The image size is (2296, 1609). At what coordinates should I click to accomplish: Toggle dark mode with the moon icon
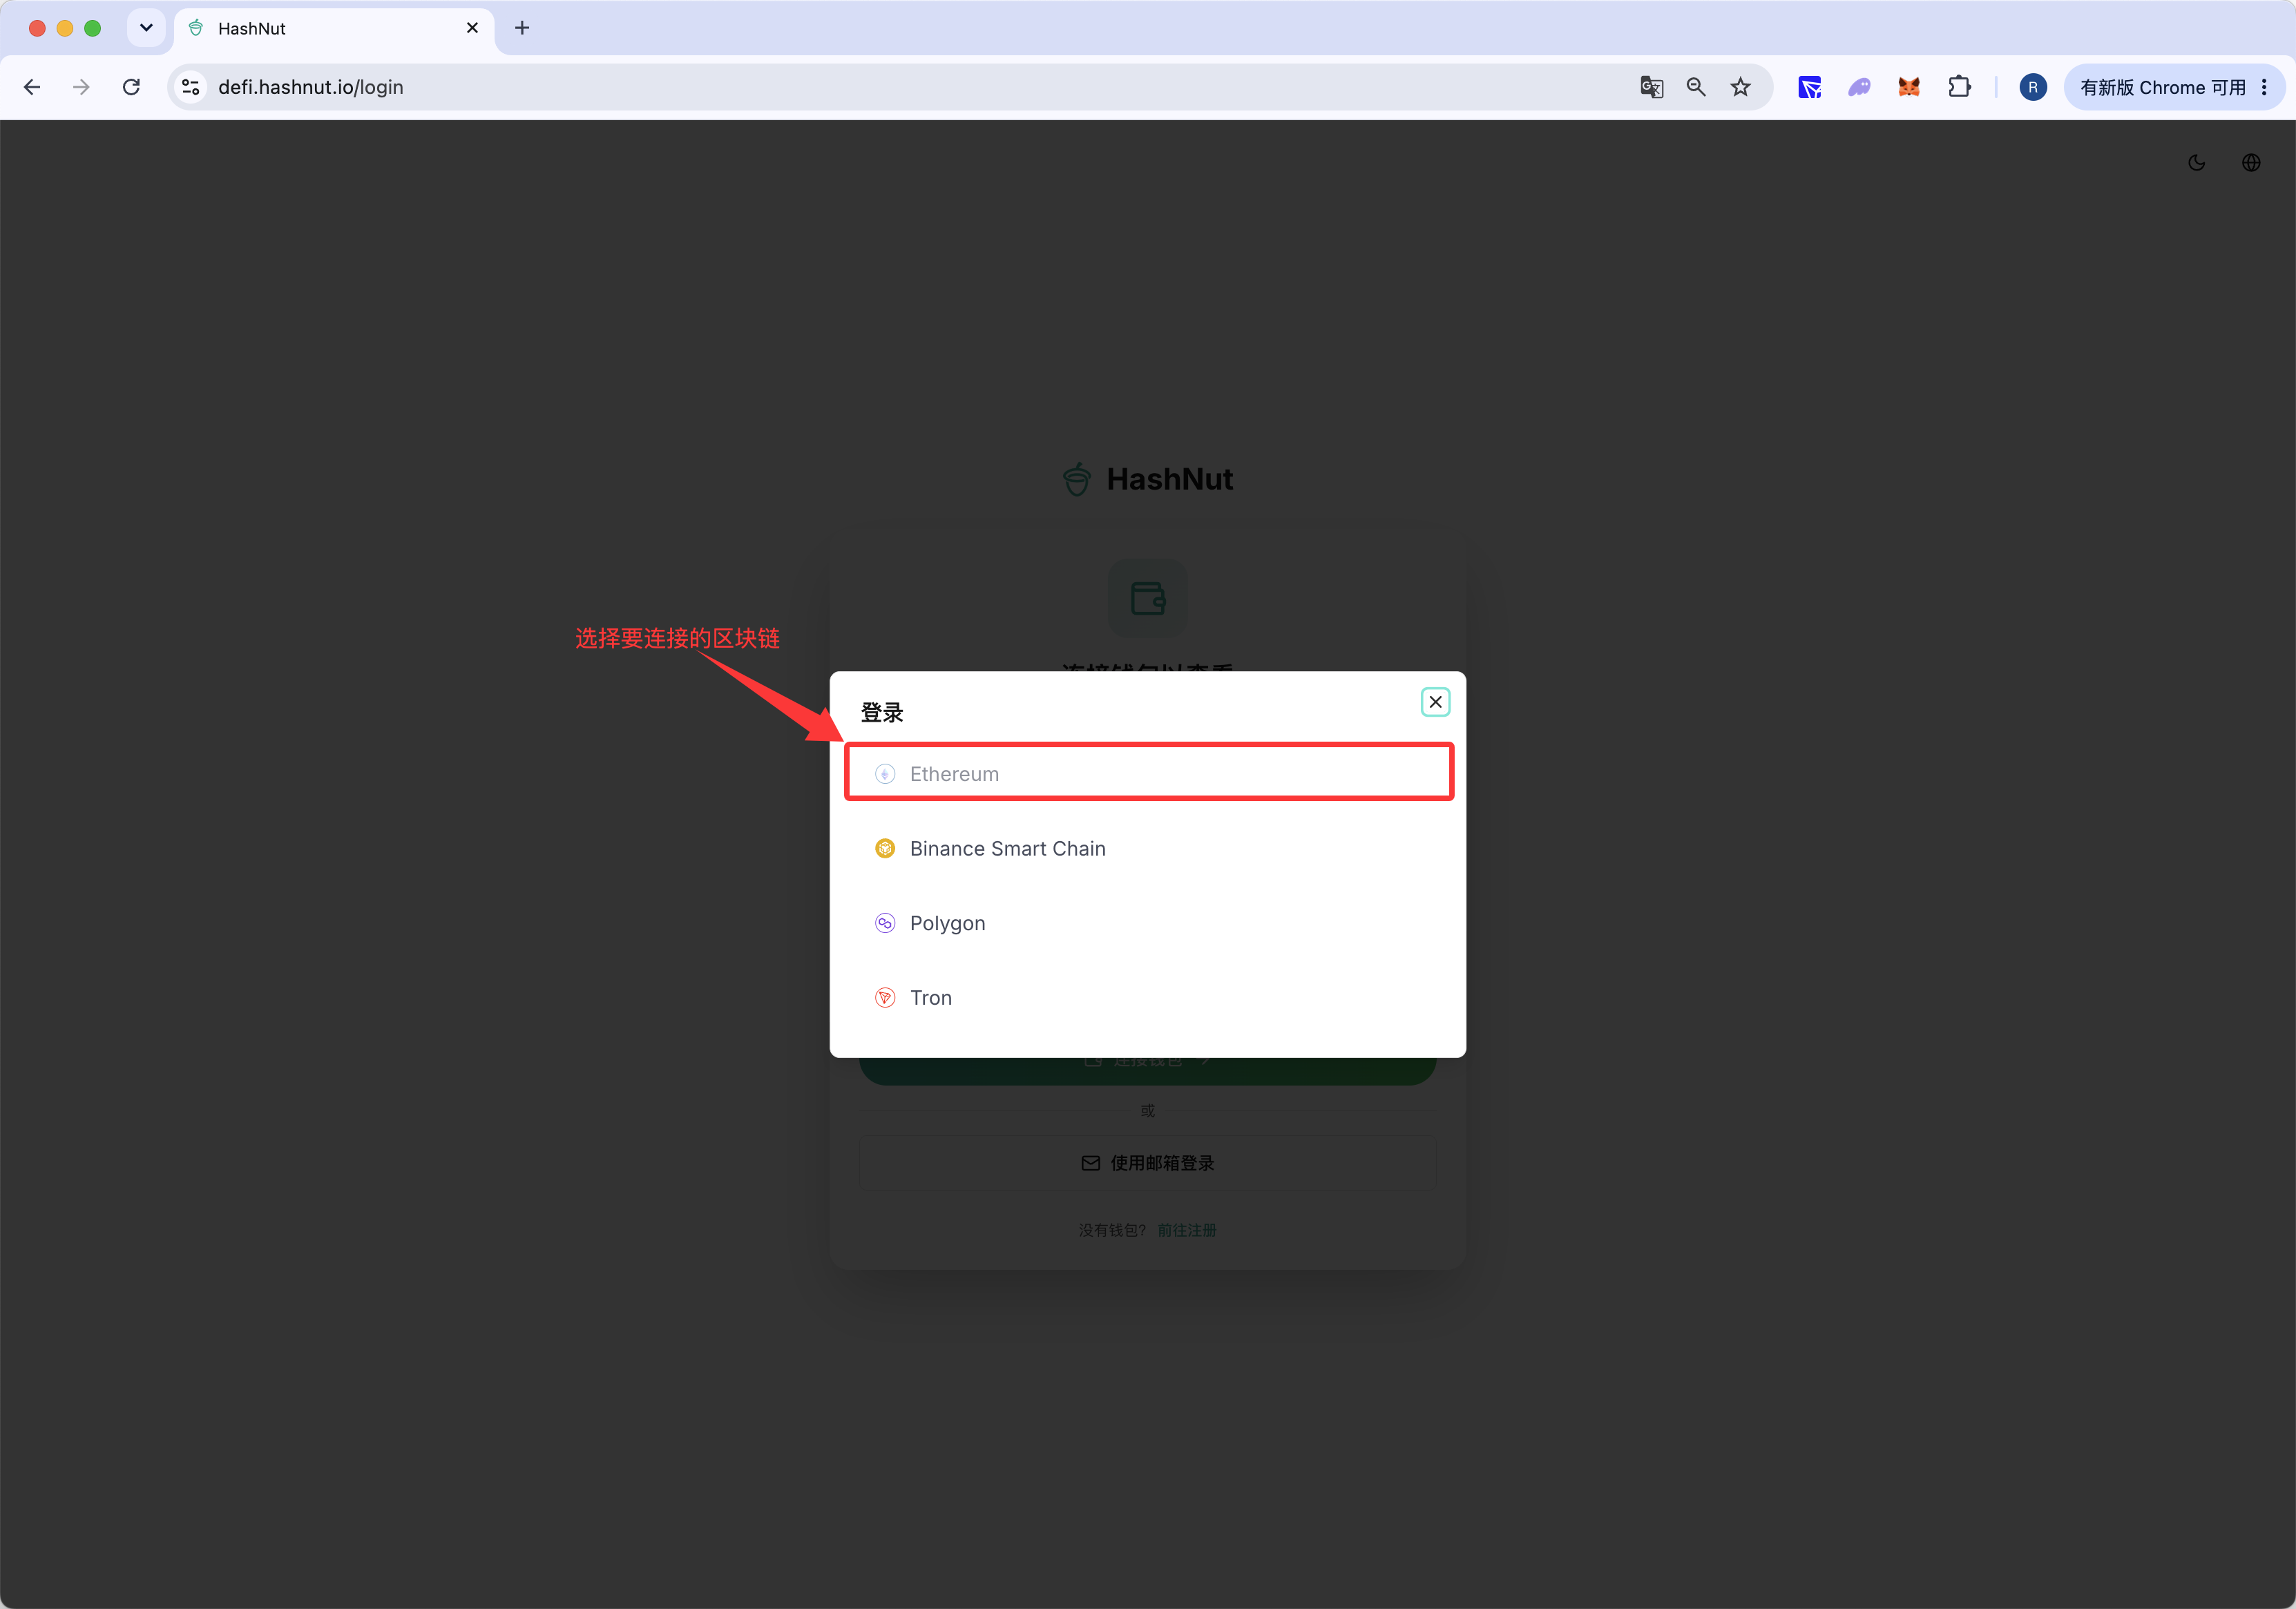click(2196, 163)
